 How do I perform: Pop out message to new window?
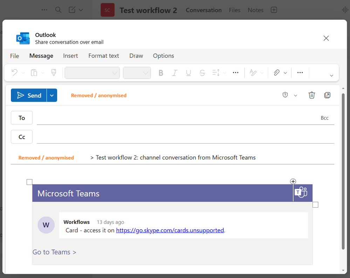327,95
